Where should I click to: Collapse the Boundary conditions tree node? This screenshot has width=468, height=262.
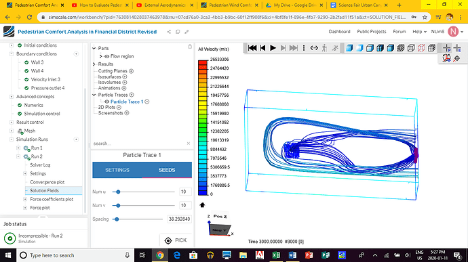tap(12, 54)
